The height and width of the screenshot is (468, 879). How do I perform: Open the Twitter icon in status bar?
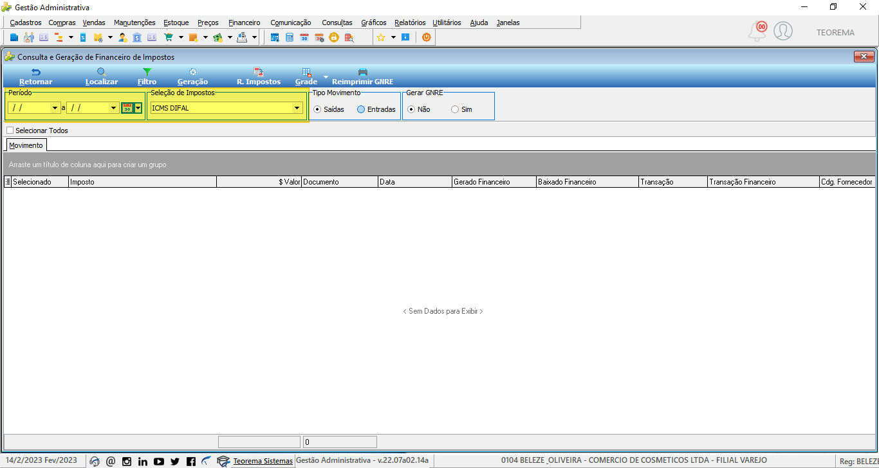(x=175, y=461)
